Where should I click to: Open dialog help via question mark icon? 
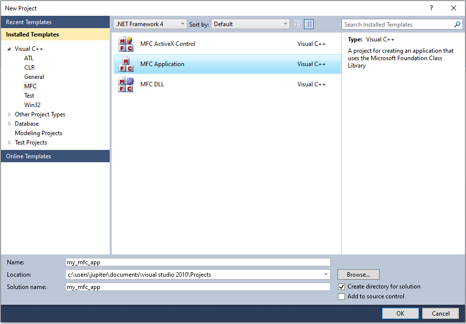coord(431,8)
